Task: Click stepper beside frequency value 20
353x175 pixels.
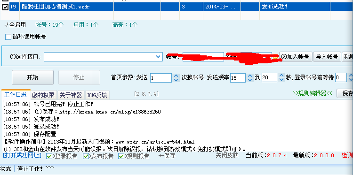Action: coord(281,78)
